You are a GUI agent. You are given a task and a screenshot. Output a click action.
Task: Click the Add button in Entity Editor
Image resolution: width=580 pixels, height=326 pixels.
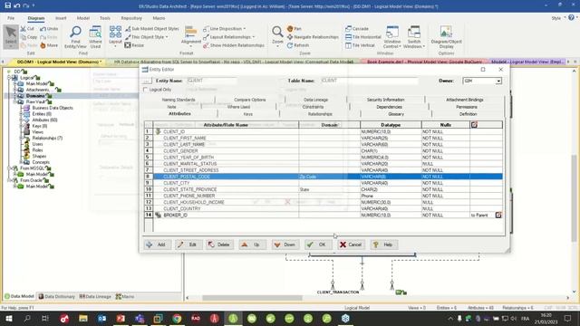(157, 244)
